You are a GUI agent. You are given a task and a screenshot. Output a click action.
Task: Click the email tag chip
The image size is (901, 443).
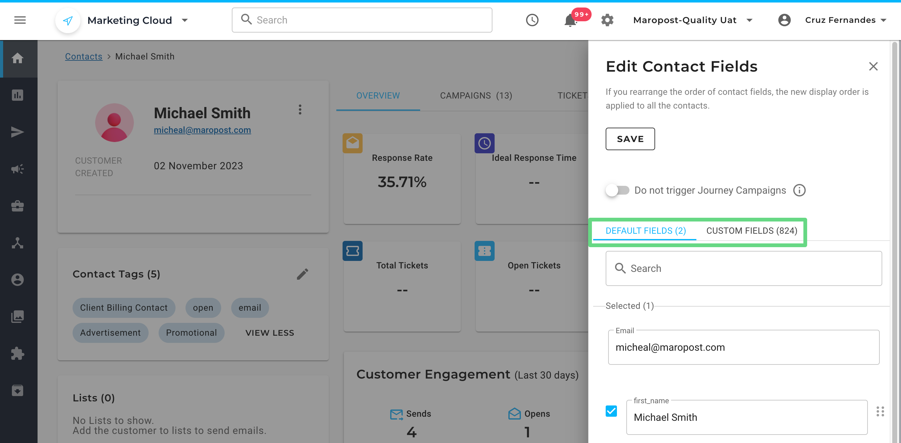(250, 308)
